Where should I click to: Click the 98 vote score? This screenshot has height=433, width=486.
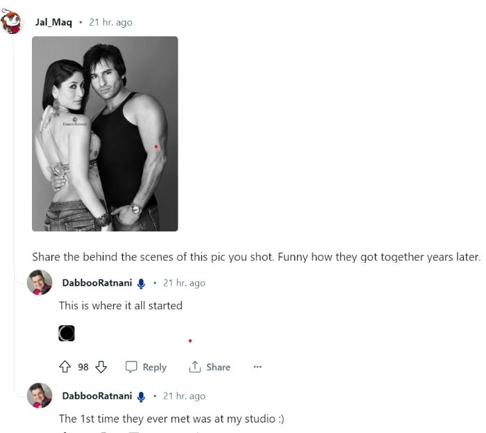tap(83, 367)
